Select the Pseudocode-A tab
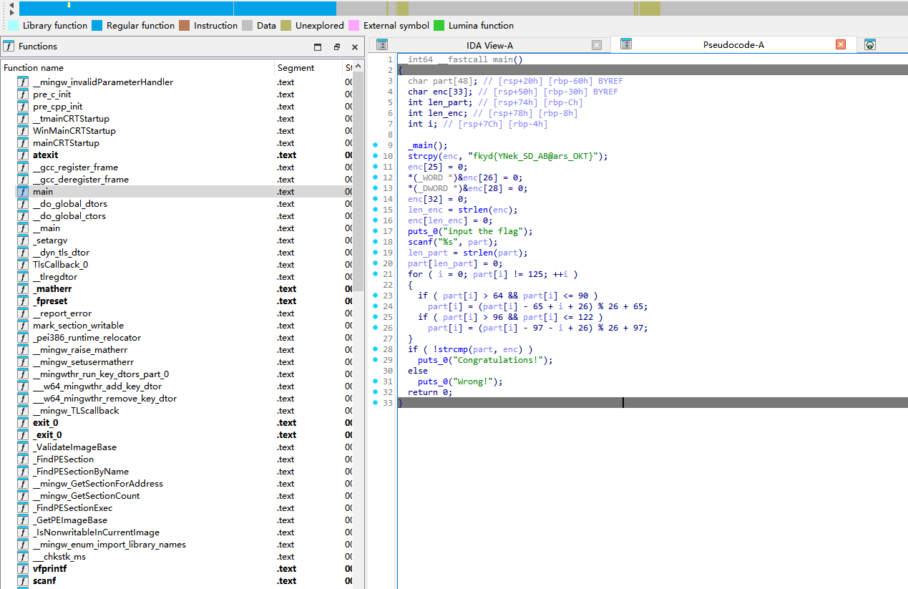The width and height of the screenshot is (908, 589). coord(733,45)
